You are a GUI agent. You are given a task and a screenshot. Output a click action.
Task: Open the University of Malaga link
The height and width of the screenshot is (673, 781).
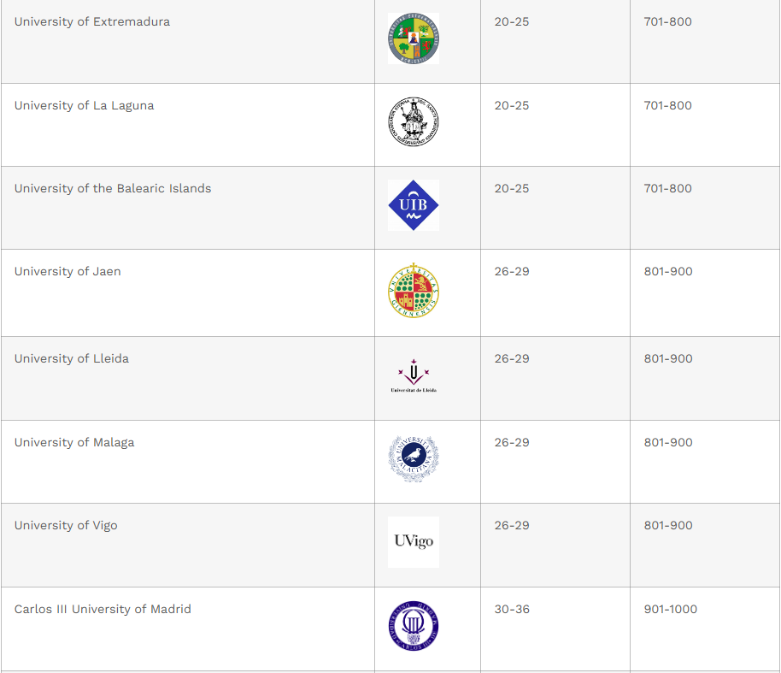(x=74, y=442)
